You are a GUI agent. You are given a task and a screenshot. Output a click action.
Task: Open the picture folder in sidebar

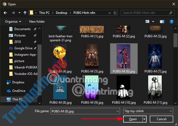[19, 61]
